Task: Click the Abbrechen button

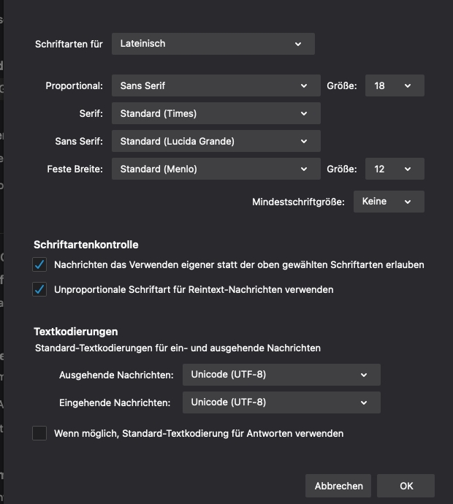Action: tap(339, 486)
